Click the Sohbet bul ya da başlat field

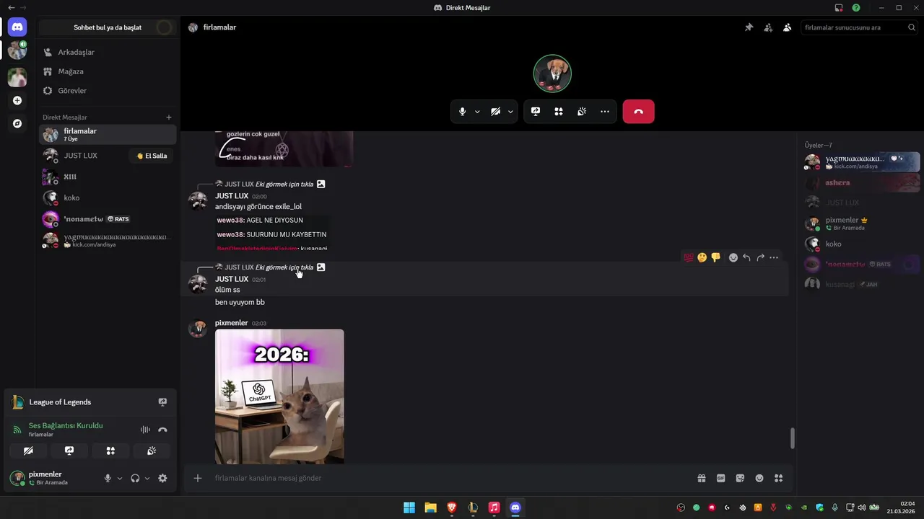click(x=107, y=27)
